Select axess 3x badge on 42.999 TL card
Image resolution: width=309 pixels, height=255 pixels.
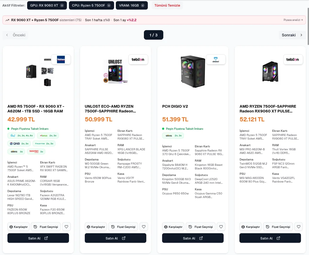pos(16,152)
